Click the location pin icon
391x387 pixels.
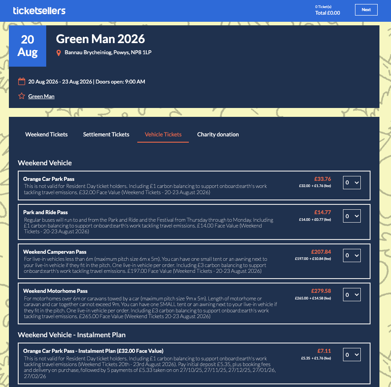tap(59, 53)
